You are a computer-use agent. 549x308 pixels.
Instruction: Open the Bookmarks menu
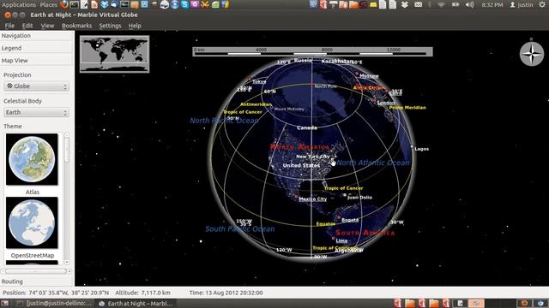(x=76, y=26)
